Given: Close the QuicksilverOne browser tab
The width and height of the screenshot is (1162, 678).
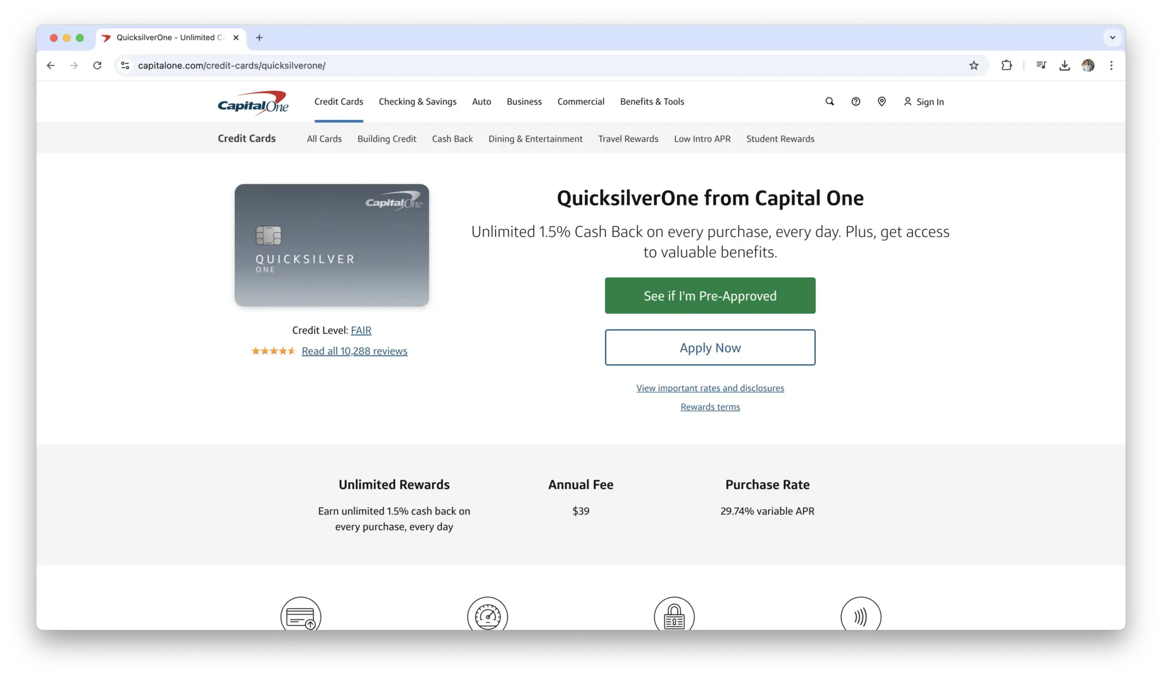Looking at the screenshot, I should pos(236,38).
